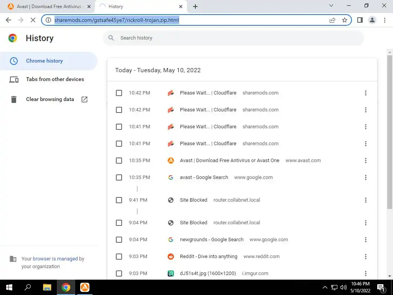393x295 pixels.
Task: Check the box for the Avast Download Free Antivirus entry
Action: coord(119,161)
